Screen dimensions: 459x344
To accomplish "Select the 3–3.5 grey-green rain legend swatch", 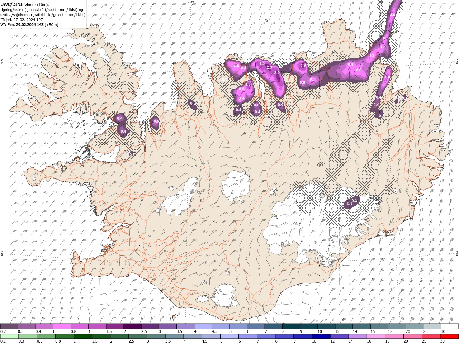I will [x=156, y=336].
